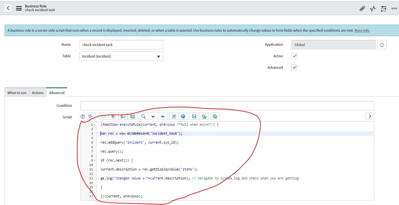Select the Advanced tab
399x205 pixels.
(x=57, y=92)
